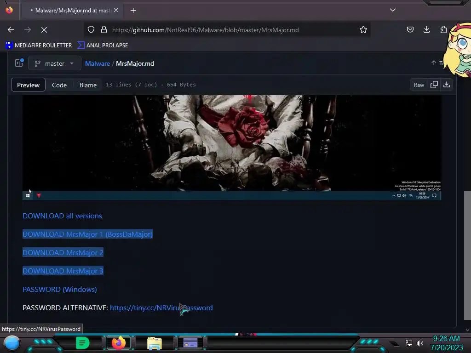Click the Firefox taskbar icon
The image size is (471, 353).
[118, 343]
